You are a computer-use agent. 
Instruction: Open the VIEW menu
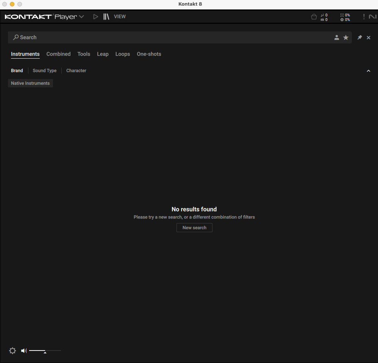(120, 17)
